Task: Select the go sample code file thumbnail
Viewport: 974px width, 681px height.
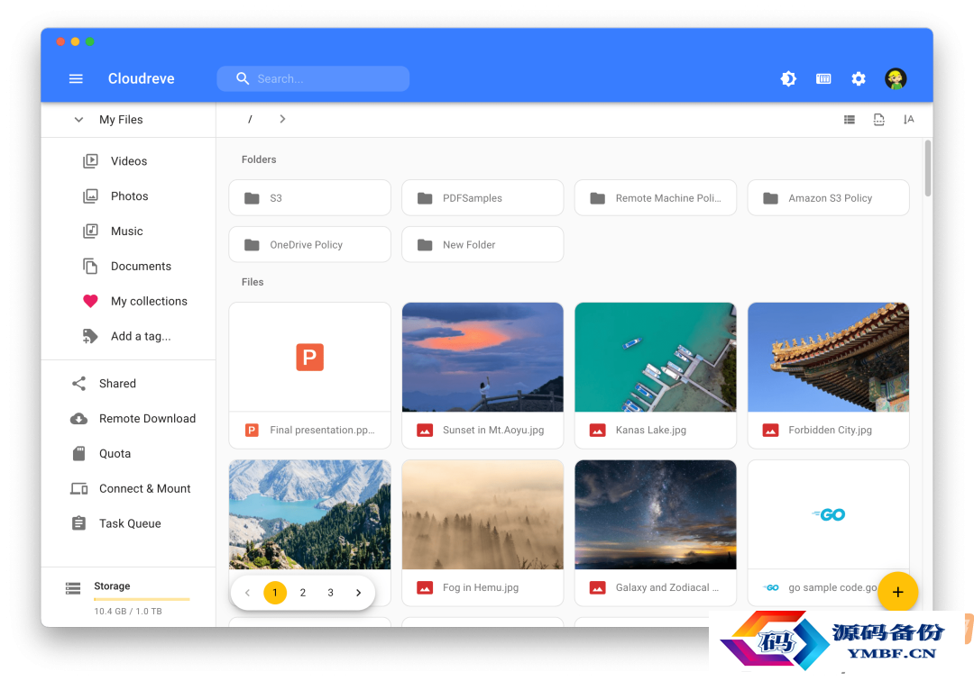Action: coord(829,514)
